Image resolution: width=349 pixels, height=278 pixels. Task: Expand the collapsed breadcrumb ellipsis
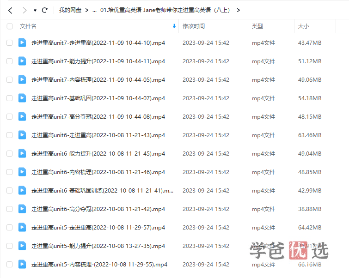pyautogui.click(x=94, y=10)
